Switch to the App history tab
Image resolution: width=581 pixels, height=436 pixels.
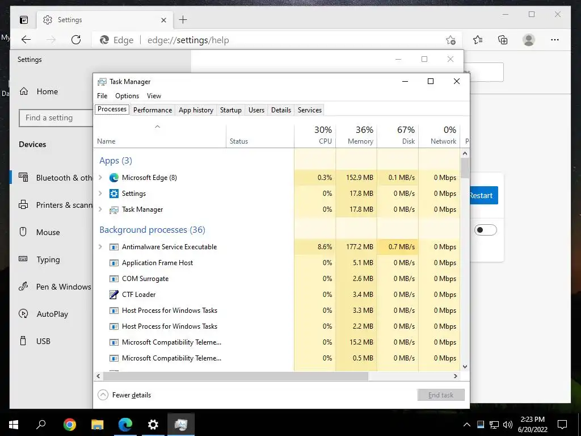pos(196,110)
